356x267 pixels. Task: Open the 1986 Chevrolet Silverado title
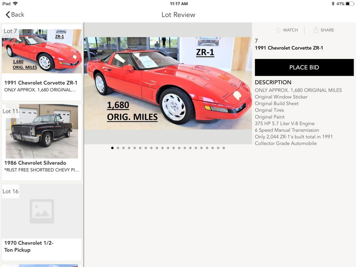35,163
